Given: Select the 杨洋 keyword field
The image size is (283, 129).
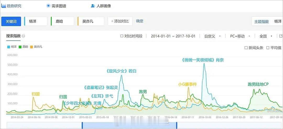Looking at the screenshot, I should (x=36, y=21).
